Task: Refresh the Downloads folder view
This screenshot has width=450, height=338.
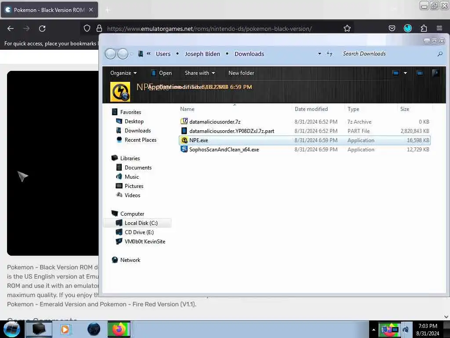Action: click(330, 54)
